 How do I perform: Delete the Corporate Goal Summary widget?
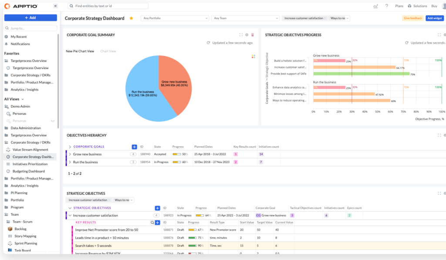click(x=253, y=35)
